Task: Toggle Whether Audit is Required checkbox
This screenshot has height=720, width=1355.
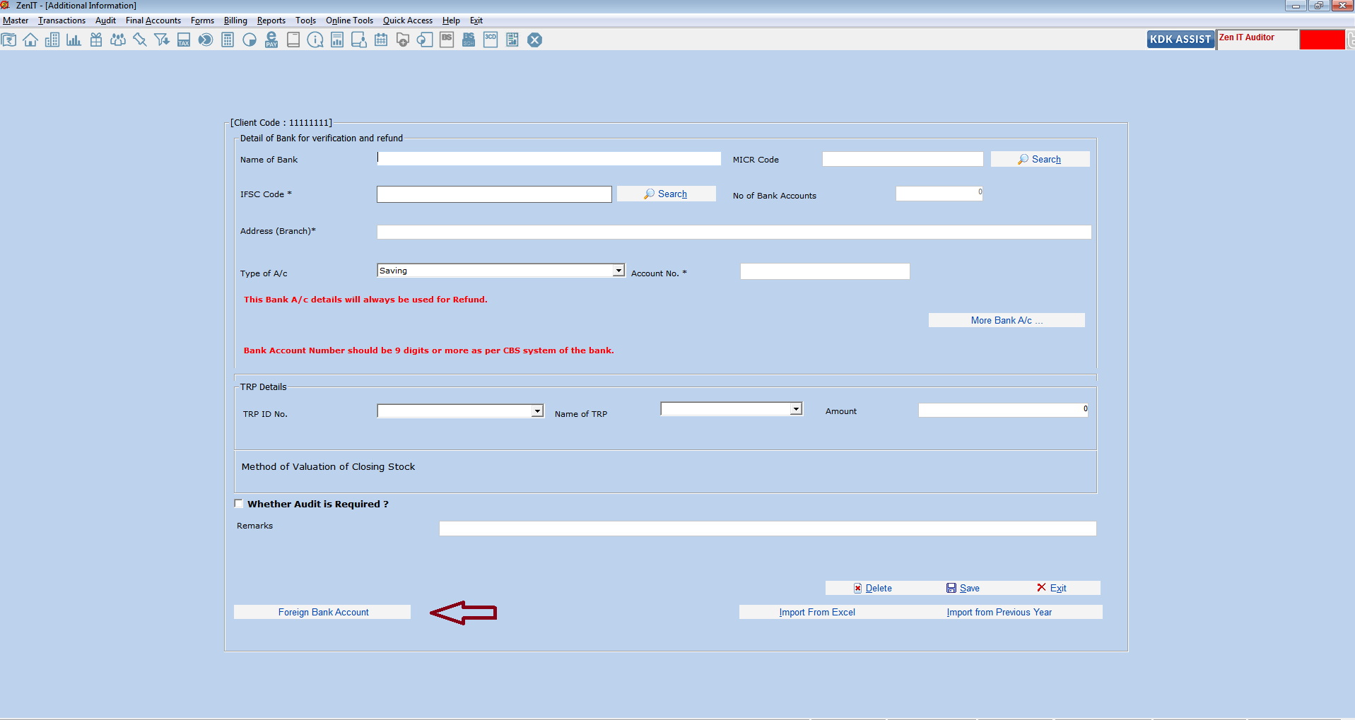Action: [239, 504]
